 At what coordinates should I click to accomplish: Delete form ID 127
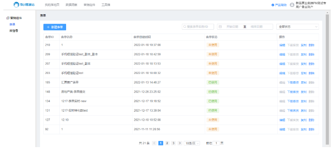click(x=311, y=120)
